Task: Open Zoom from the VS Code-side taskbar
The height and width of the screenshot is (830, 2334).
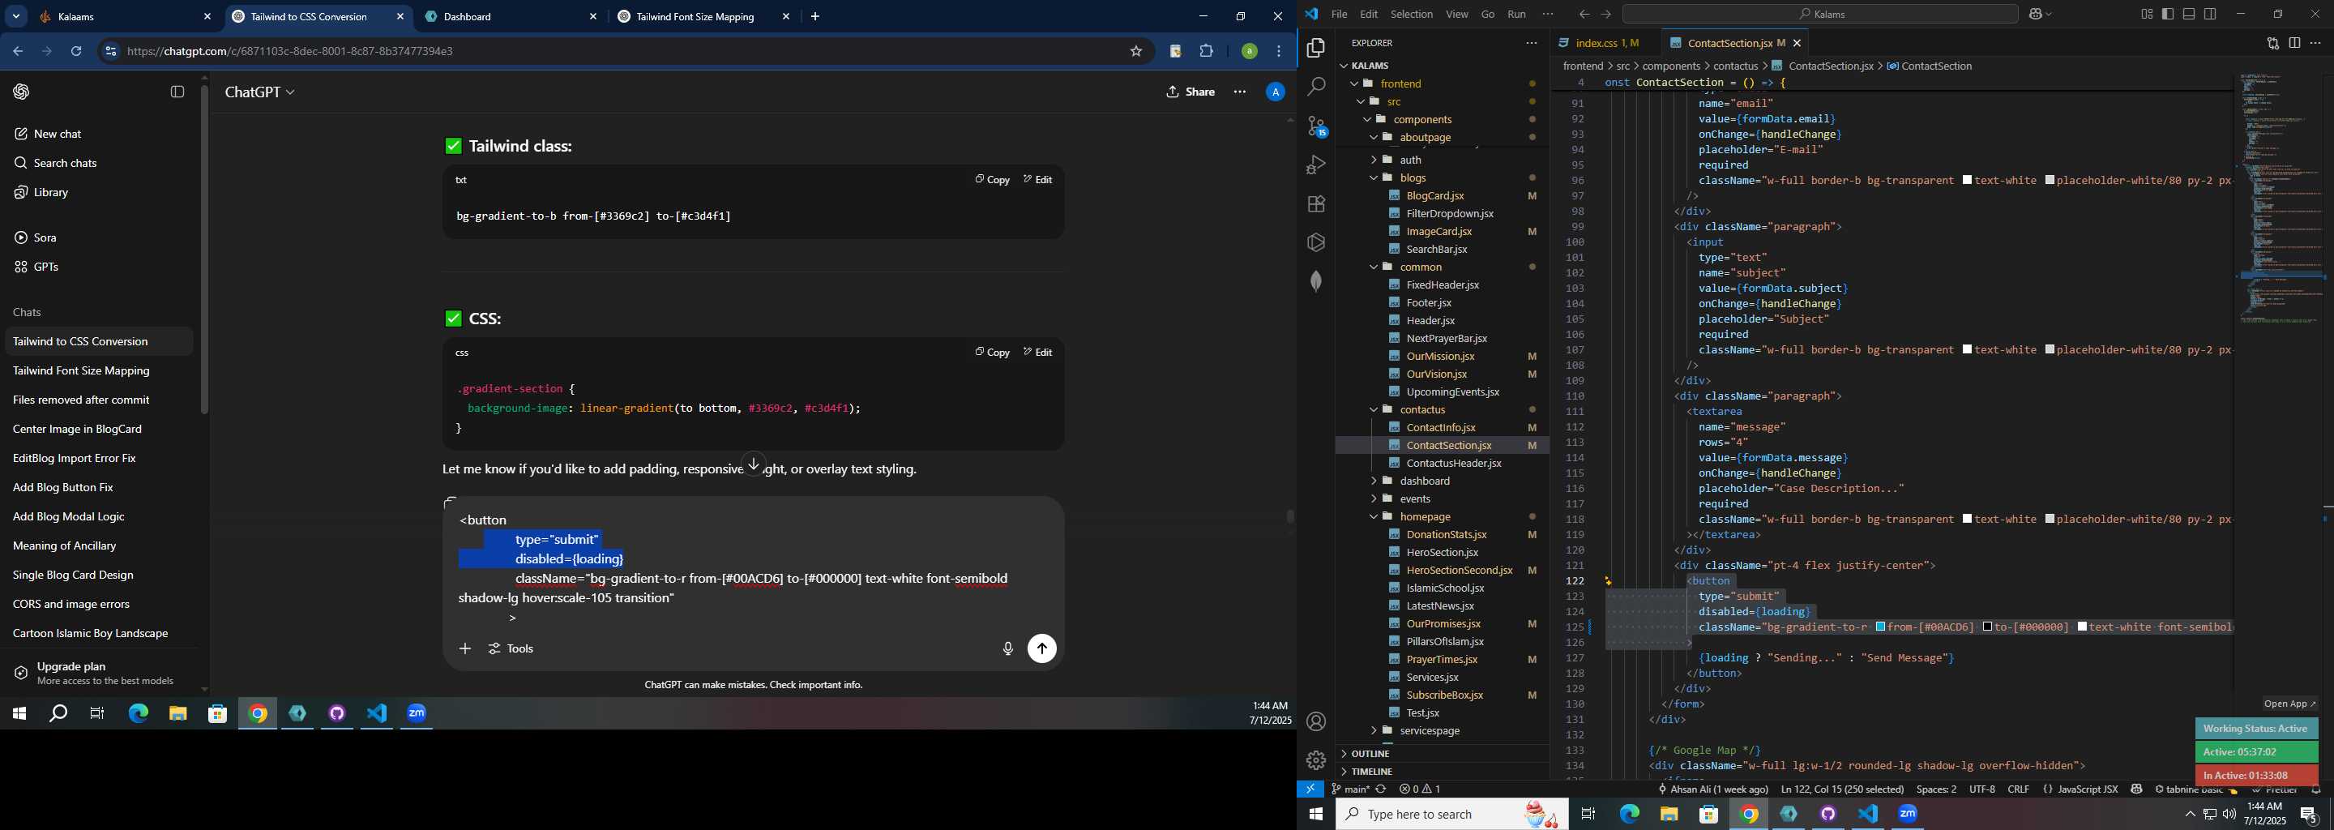Action: pyautogui.click(x=1909, y=814)
